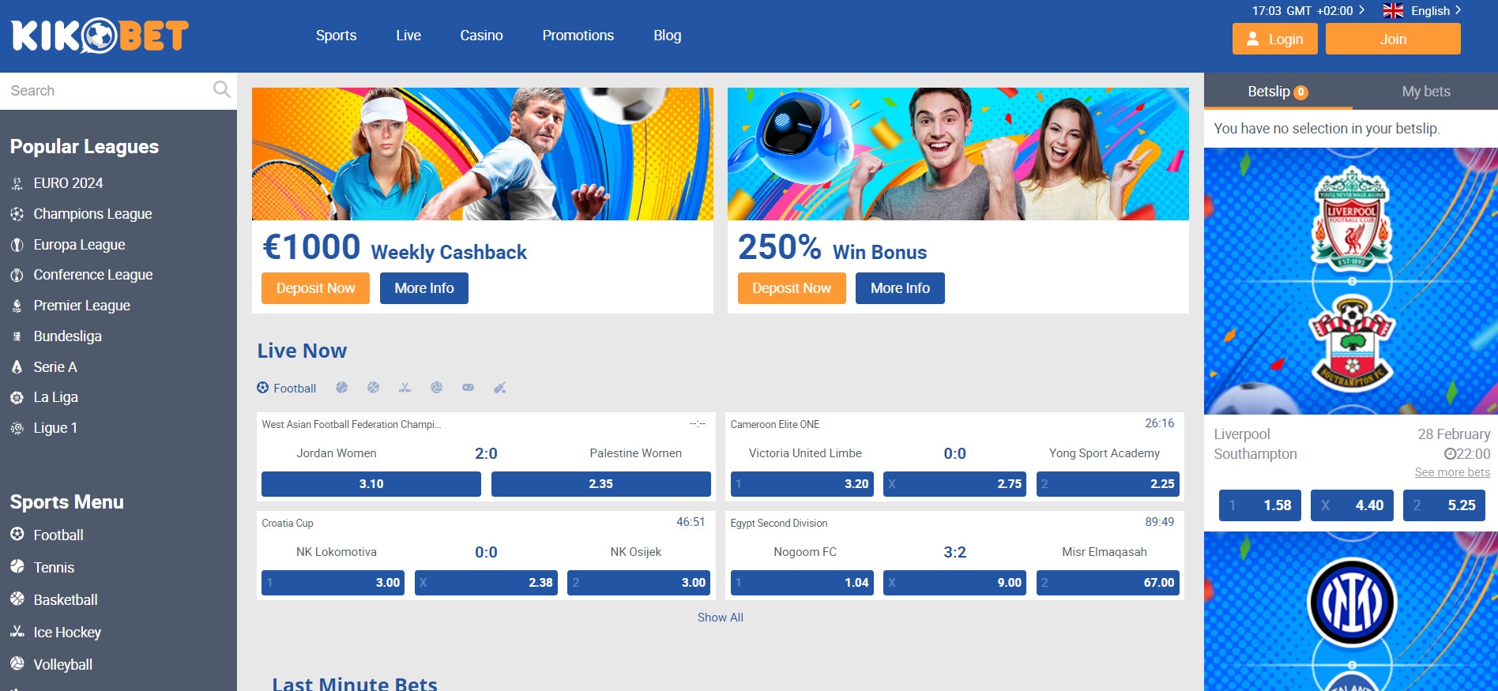Select Liverpool win odds 1.58

(1260, 505)
